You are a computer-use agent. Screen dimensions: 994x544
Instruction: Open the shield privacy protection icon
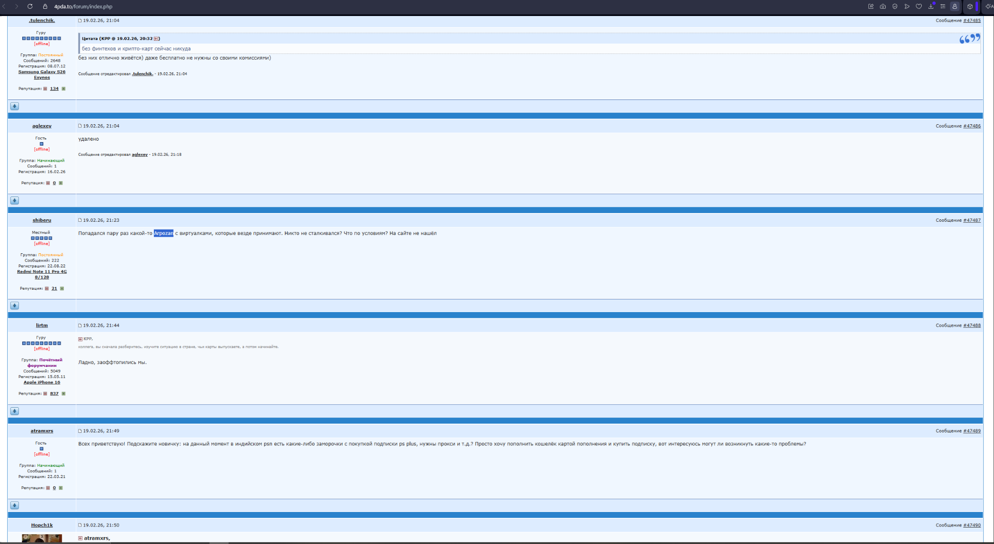(x=895, y=6)
